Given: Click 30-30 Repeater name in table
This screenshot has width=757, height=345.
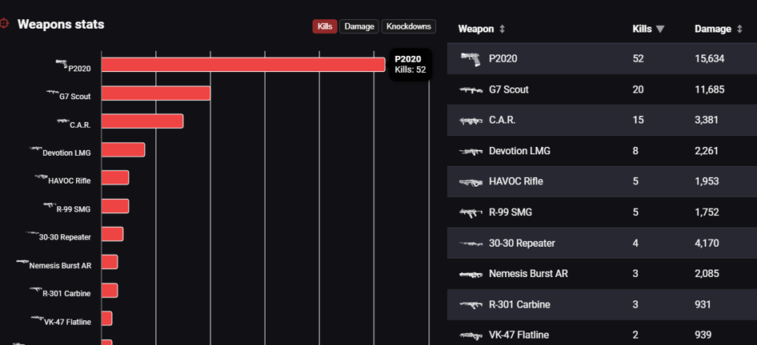Looking at the screenshot, I should (x=523, y=244).
